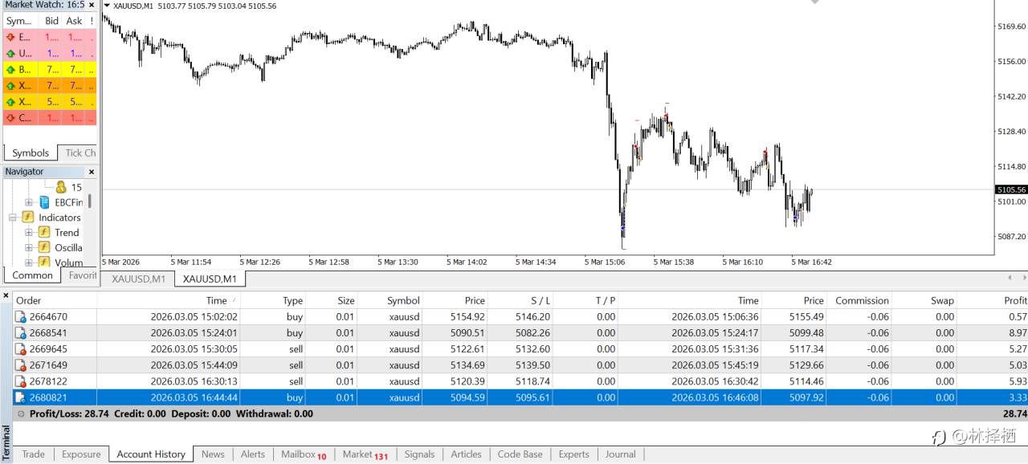Click the order icon of 2680821

coord(21,397)
